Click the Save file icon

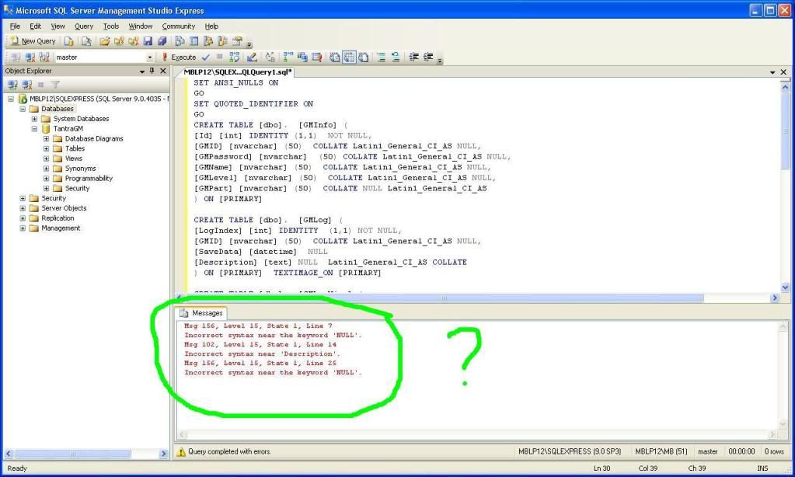(x=148, y=41)
